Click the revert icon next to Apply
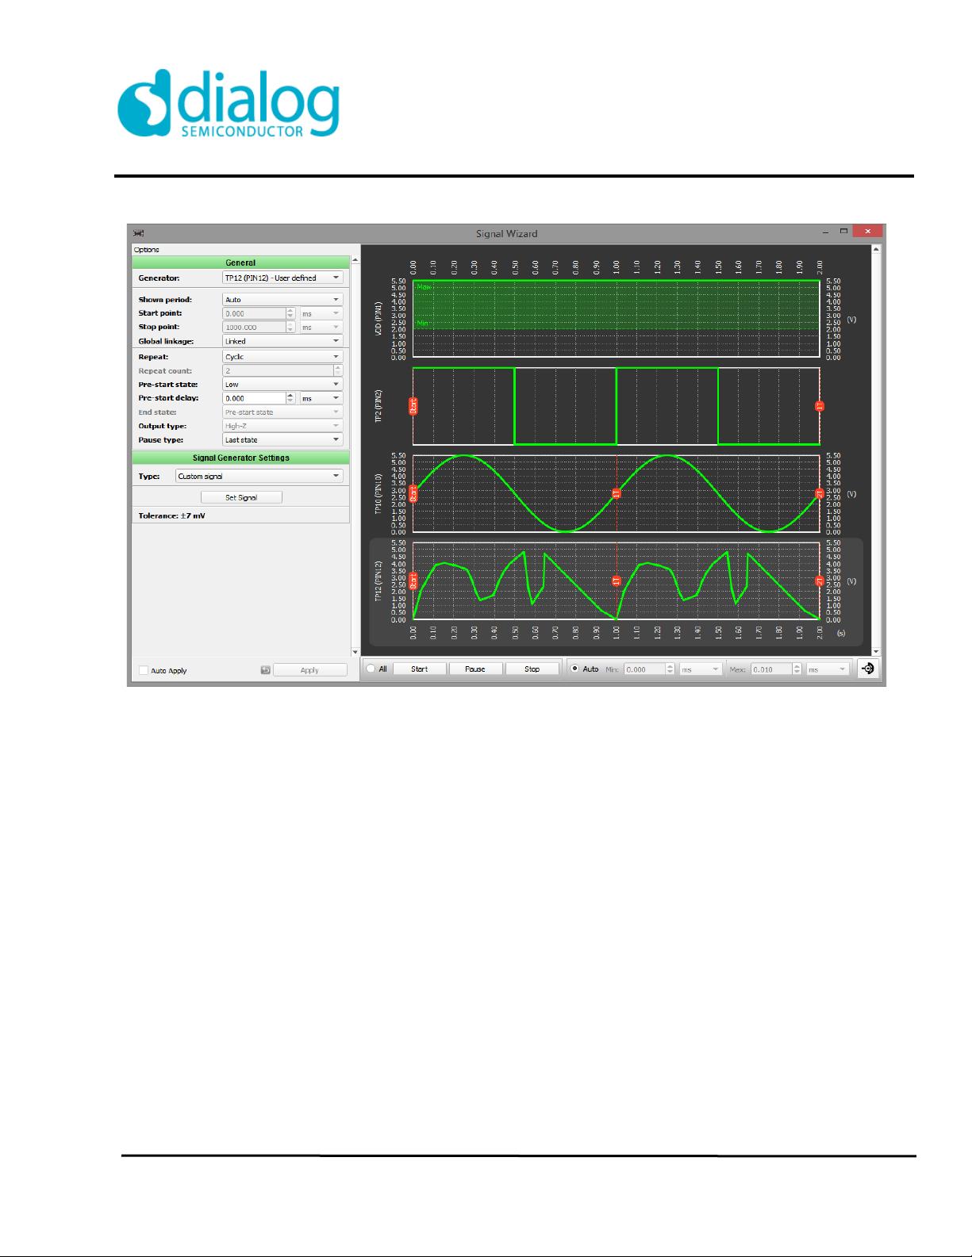Screen dimensions: 972x1257 pos(266,670)
